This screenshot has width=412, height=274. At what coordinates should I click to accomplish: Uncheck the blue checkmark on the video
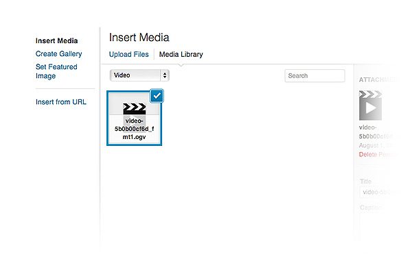tap(157, 96)
